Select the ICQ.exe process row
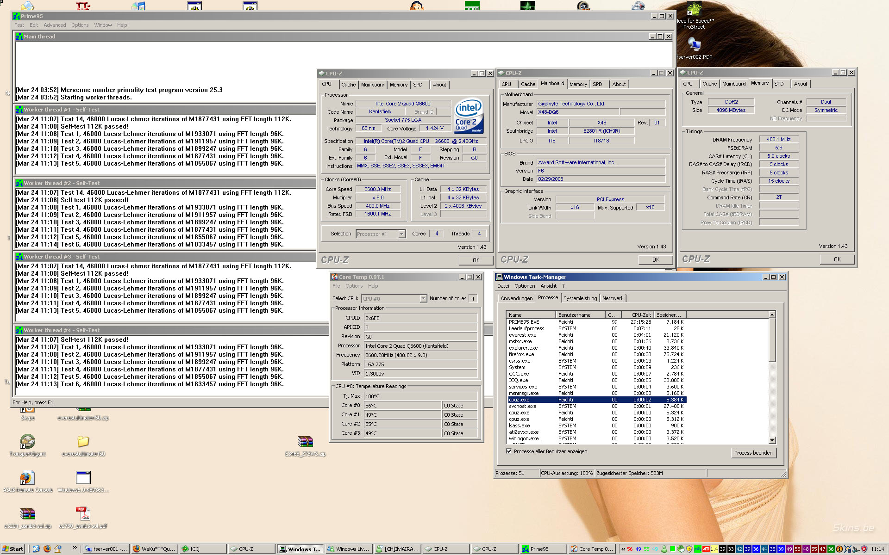The image size is (889, 555). point(596,380)
